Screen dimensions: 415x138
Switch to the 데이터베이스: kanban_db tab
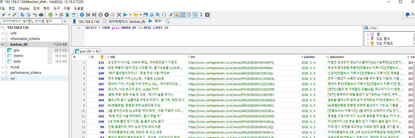124,21
